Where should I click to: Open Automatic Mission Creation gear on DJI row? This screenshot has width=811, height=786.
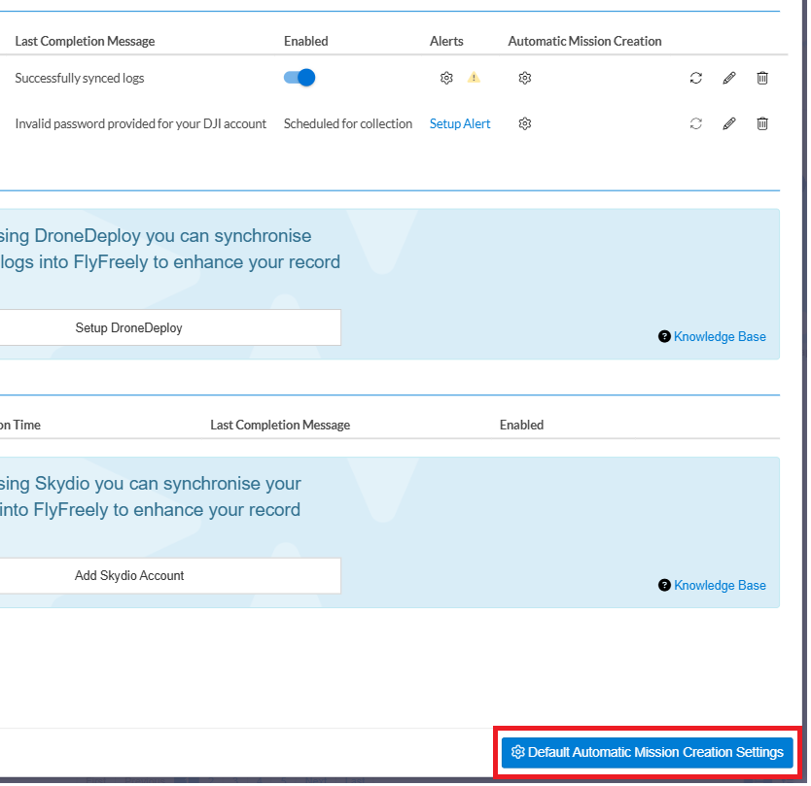pyautogui.click(x=524, y=123)
